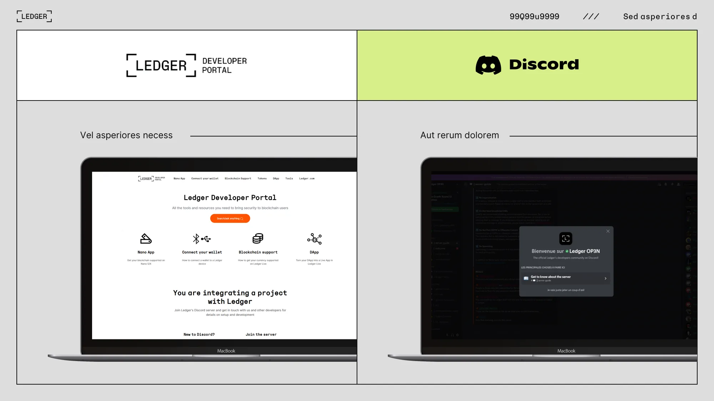The height and width of the screenshot is (401, 714).
Task: Click the Ledger Developer Portal logo in the navbar
Action: 151,179
